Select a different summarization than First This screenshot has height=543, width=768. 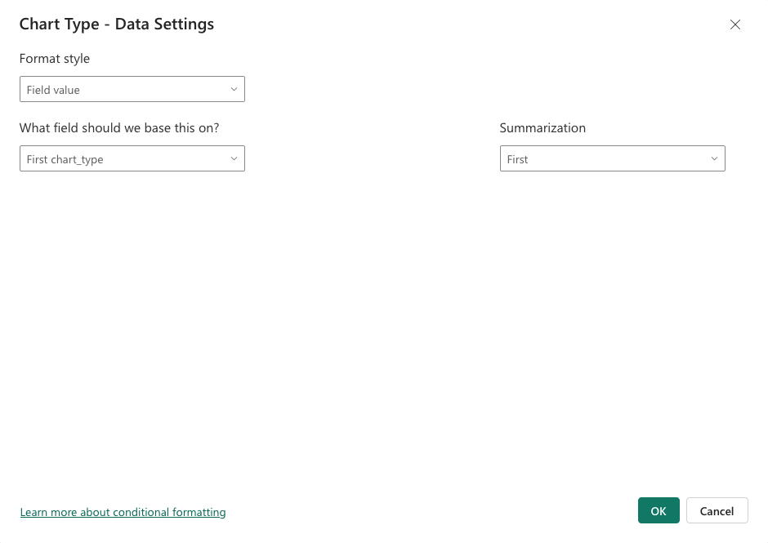(x=611, y=158)
